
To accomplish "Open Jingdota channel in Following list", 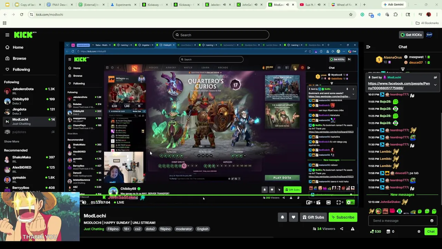I will [29, 111].
